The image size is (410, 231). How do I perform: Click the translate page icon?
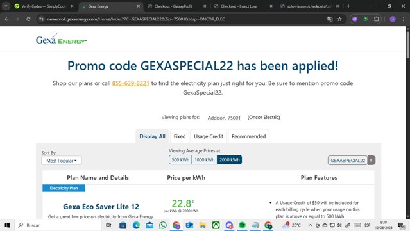[x=330, y=19]
